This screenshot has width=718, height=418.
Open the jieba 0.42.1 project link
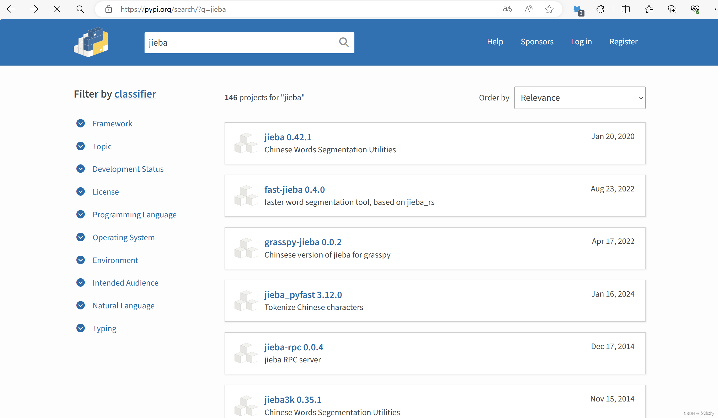288,137
